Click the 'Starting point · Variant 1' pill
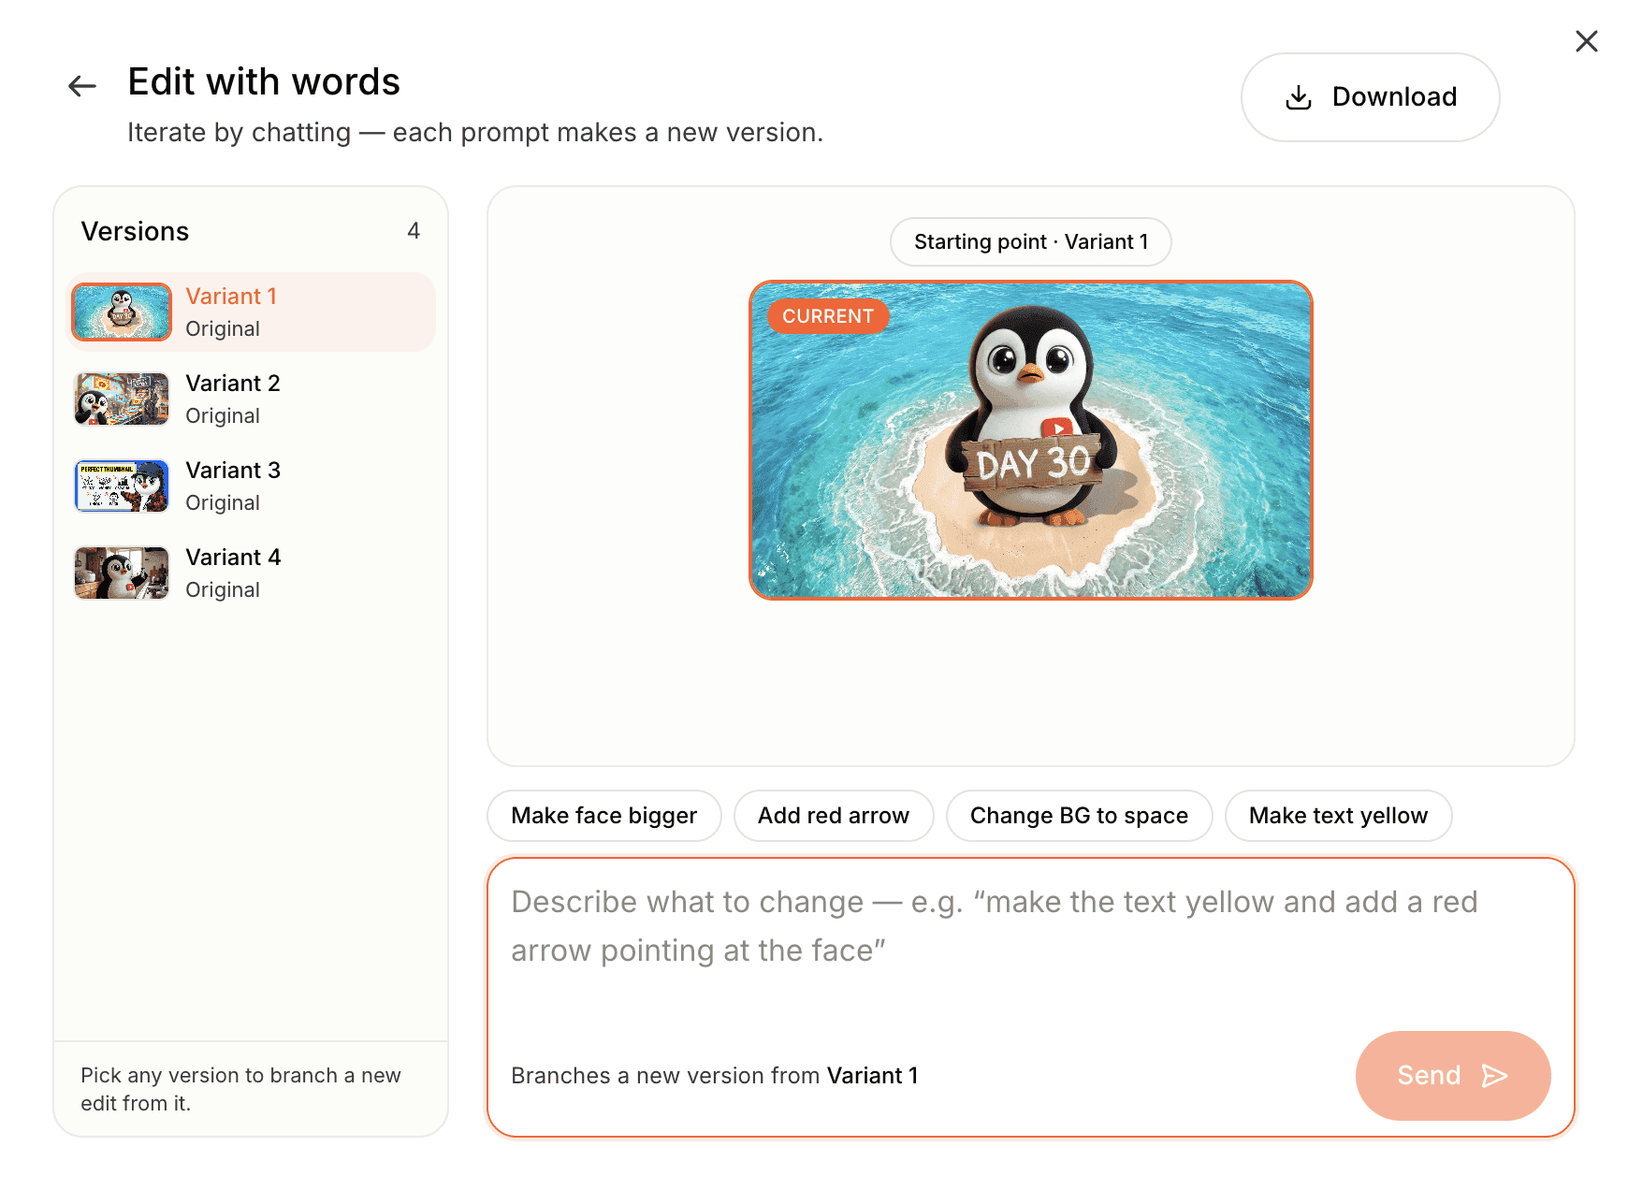The image size is (1628, 1190). coord(1030,242)
